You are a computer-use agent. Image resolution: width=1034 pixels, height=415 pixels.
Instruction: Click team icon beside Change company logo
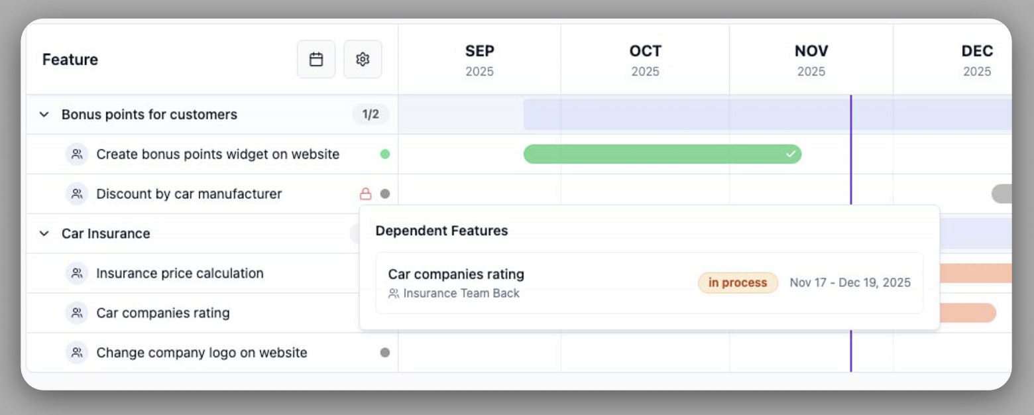point(77,353)
